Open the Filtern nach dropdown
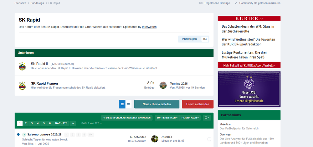 tap(190, 118)
